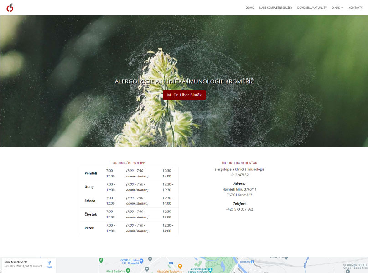Click the MUDR. LIBOR BLAŤÁK heading
Image resolution: width=368 pixels, height=273 pixels.
[x=239, y=163]
